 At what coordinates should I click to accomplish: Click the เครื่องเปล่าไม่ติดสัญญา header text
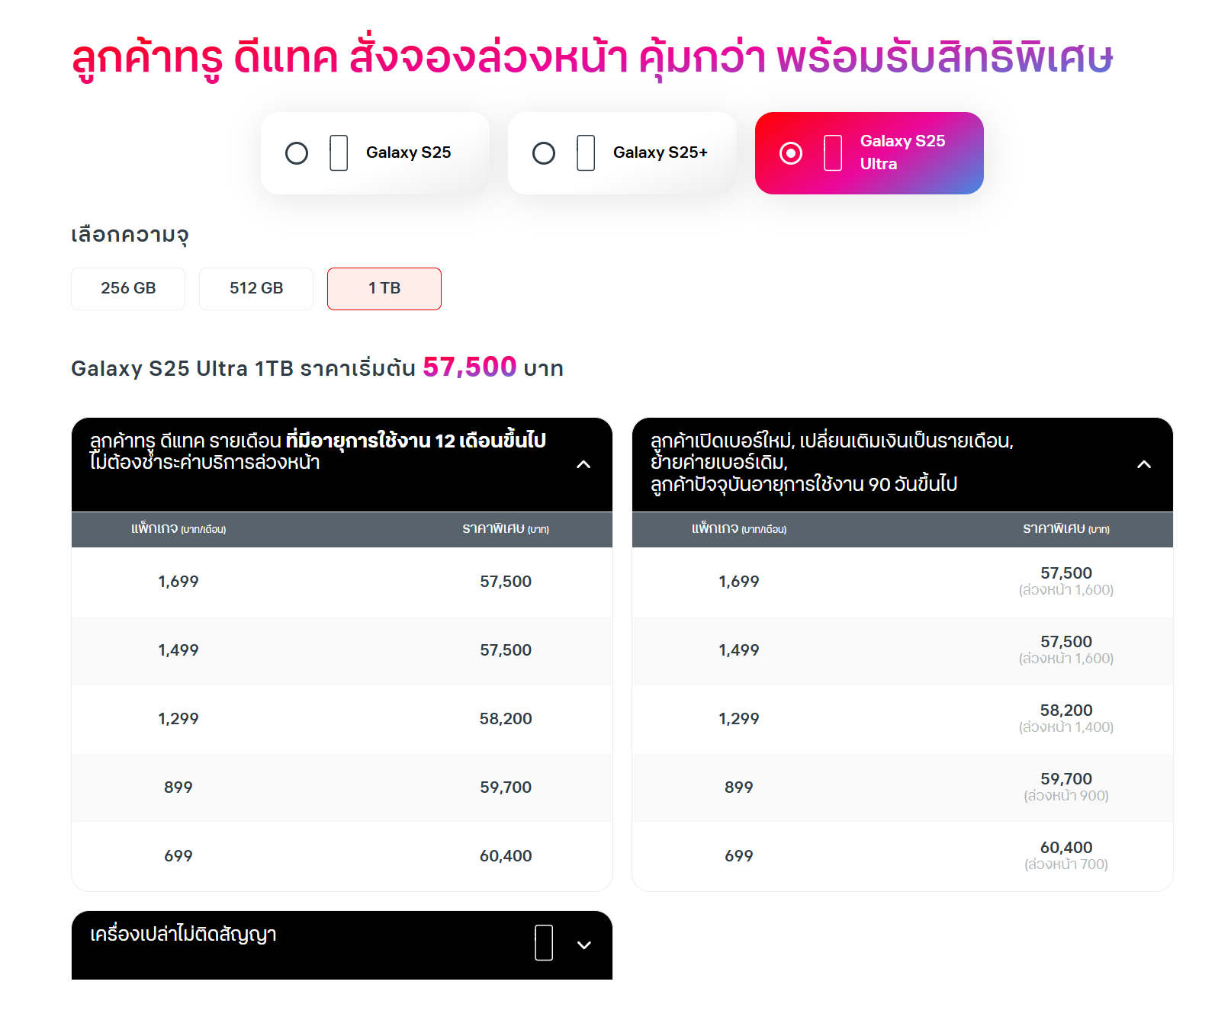click(183, 935)
